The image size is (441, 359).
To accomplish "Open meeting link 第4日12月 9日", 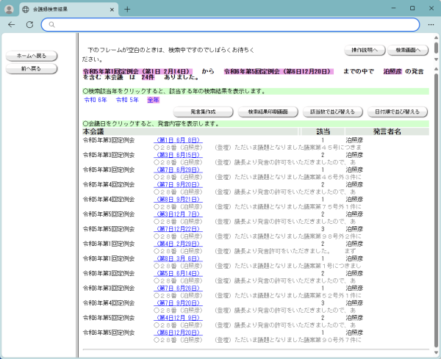I will [x=178, y=318].
